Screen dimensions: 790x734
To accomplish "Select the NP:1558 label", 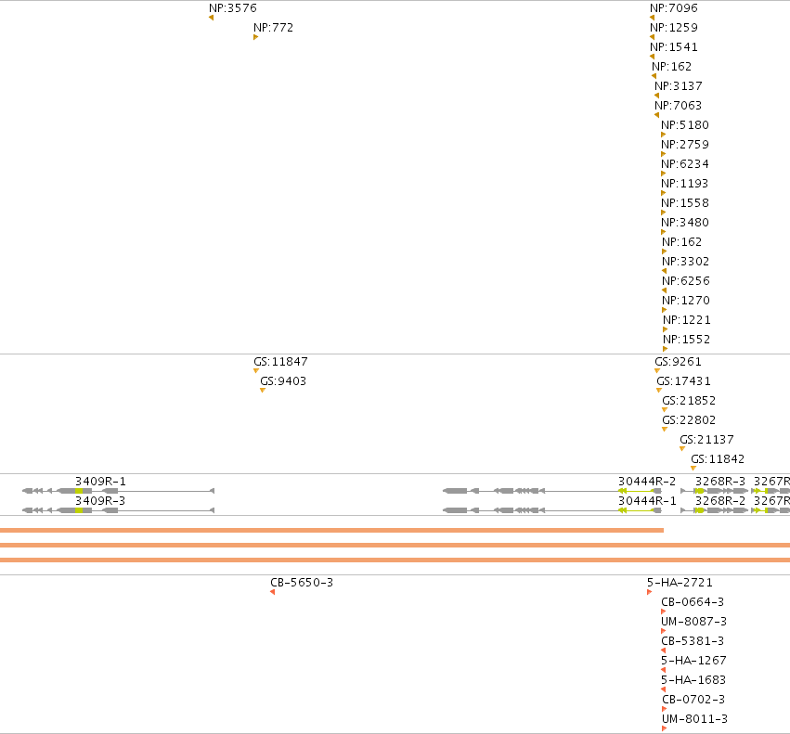I will [x=685, y=203].
